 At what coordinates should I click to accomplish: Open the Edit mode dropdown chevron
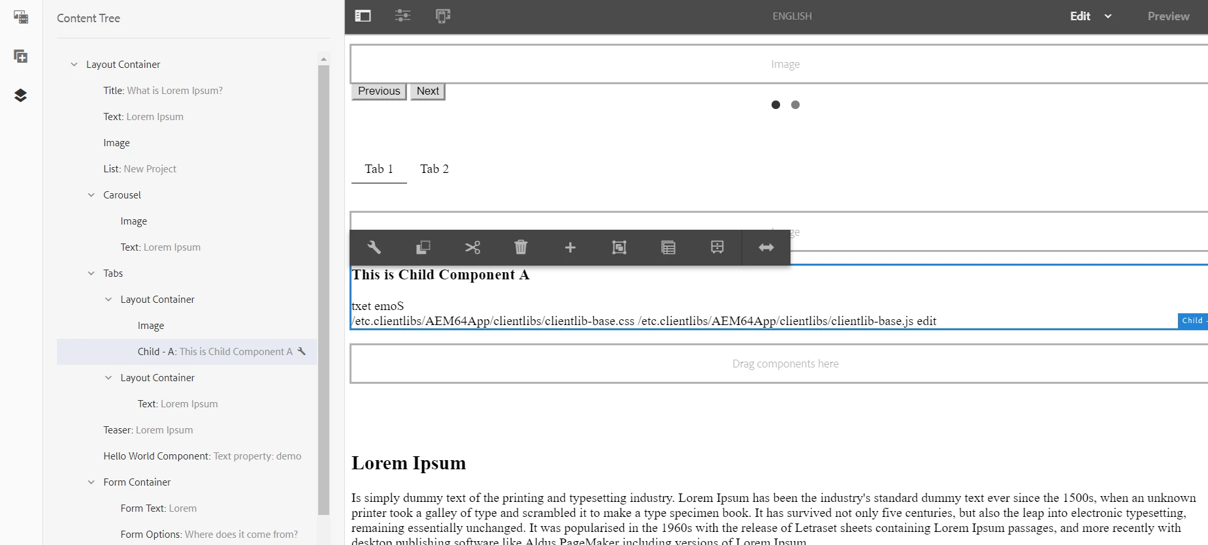click(x=1108, y=16)
